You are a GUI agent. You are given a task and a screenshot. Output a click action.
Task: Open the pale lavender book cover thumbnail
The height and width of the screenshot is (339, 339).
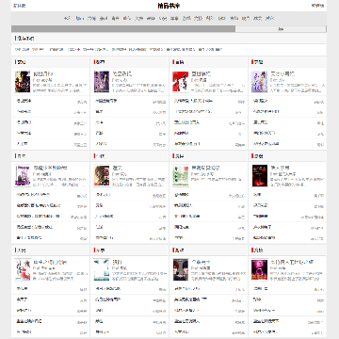click(x=259, y=82)
